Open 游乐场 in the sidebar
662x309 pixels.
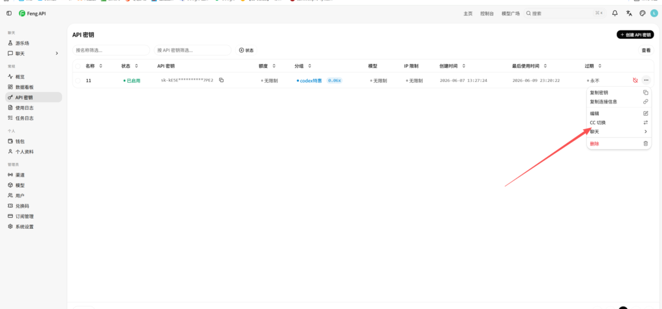coord(34,43)
